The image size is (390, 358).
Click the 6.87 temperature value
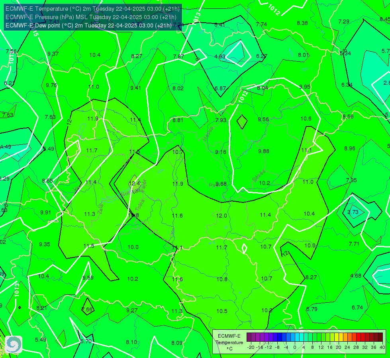click(220, 88)
